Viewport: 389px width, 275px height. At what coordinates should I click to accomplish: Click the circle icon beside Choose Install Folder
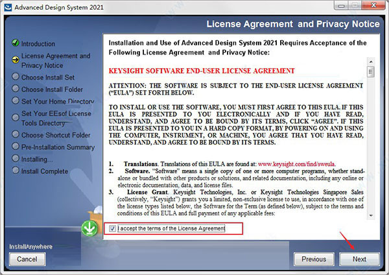[x=16, y=88]
